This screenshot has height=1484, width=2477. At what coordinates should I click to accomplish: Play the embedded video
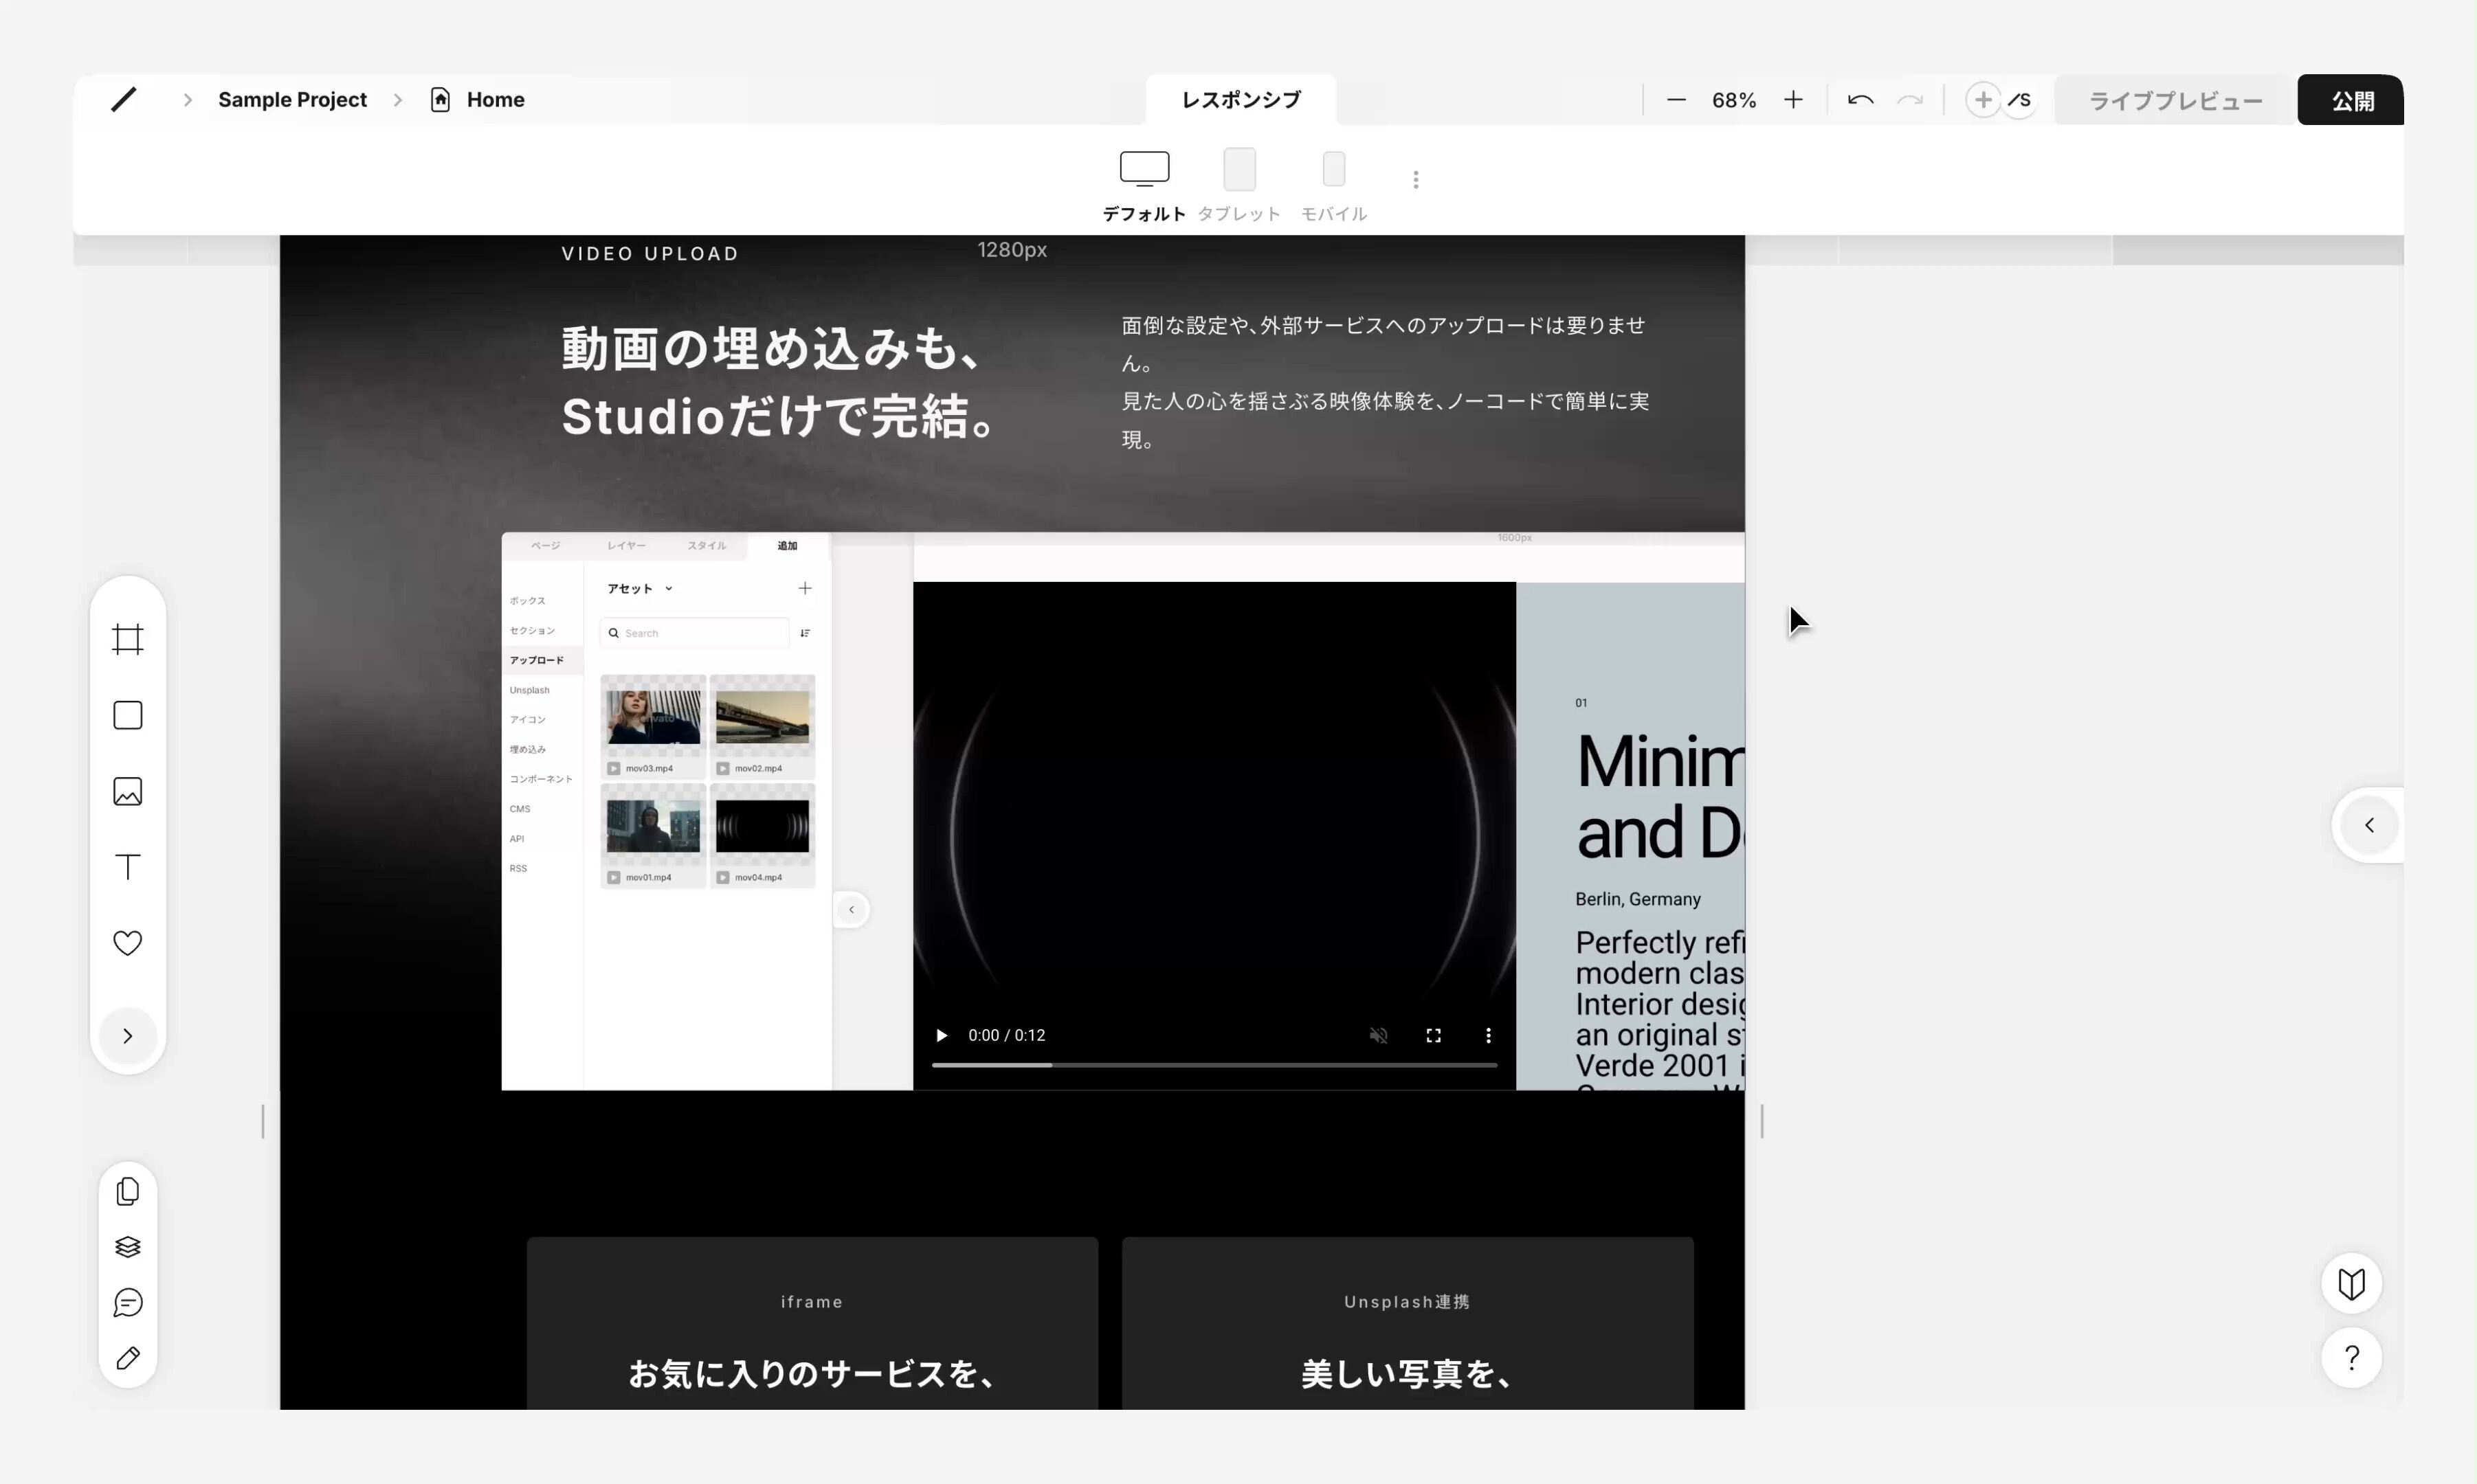click(940, 1035)
